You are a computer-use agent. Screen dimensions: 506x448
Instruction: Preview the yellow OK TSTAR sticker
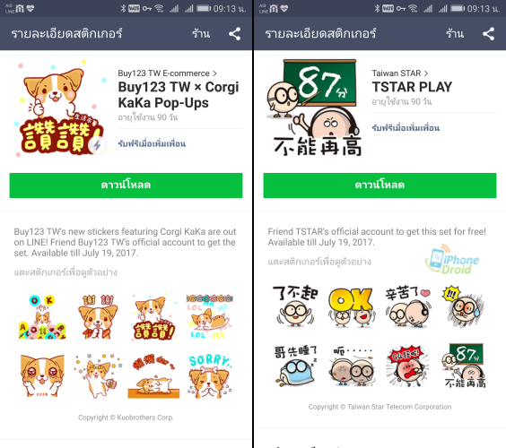[x=351, y=307]
